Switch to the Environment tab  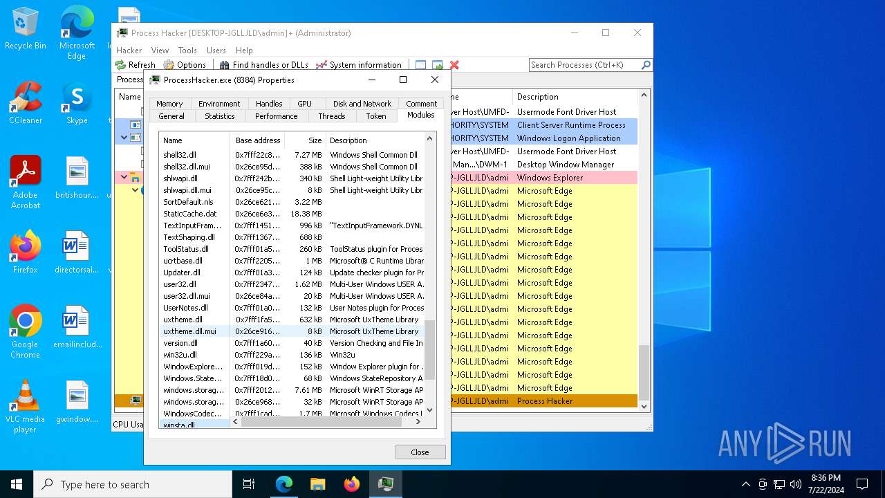tap(219, 104)
